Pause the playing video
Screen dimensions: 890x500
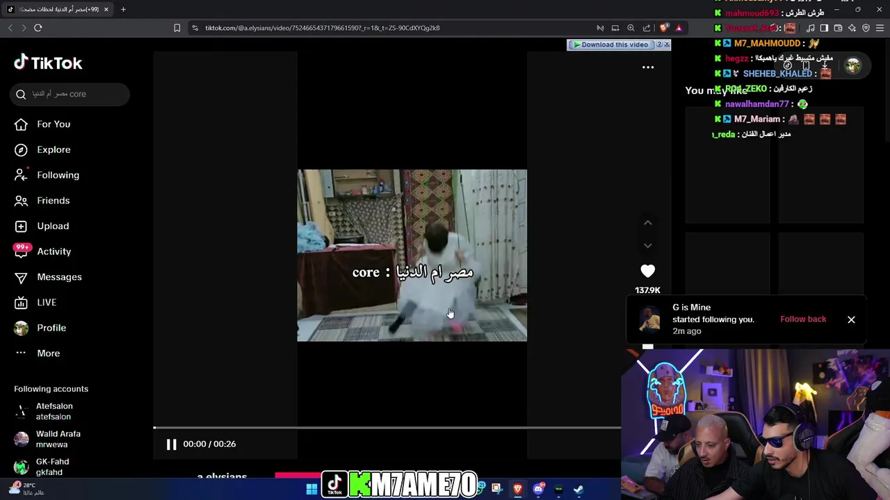point(171,444)
